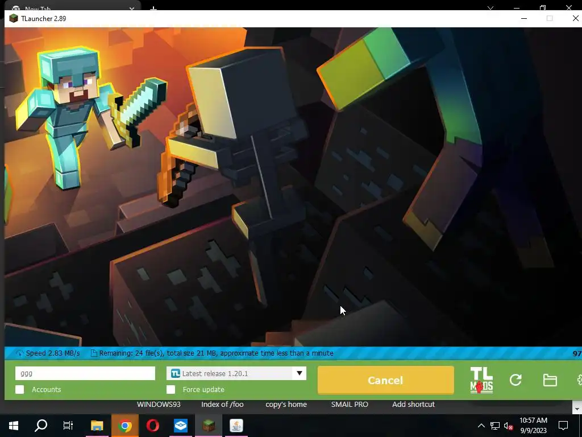Click the TLauncher 2.89 window title
The width and height of the screenshot is (582, 437).
(43, 19)
